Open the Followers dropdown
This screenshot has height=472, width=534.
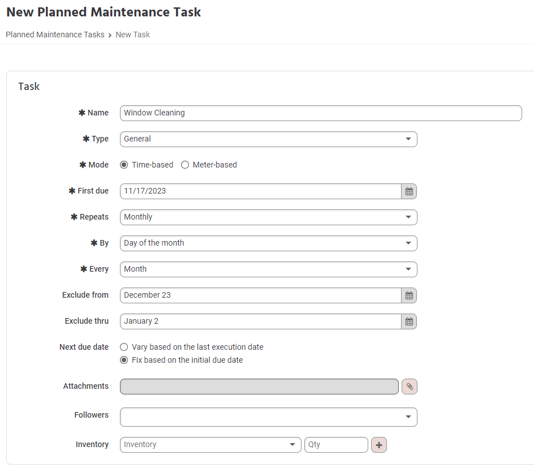point(268,417)
